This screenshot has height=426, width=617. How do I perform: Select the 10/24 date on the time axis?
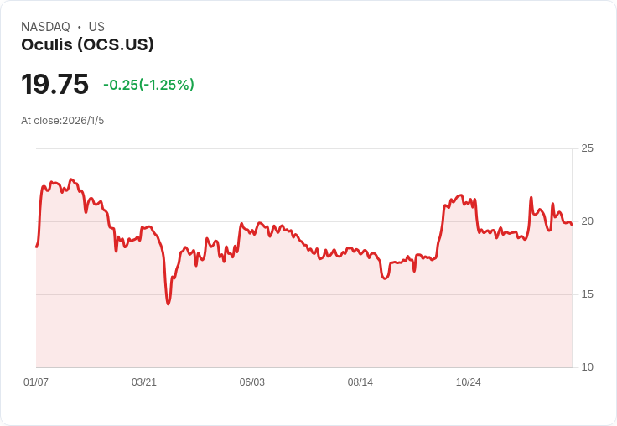click(469, 382)
